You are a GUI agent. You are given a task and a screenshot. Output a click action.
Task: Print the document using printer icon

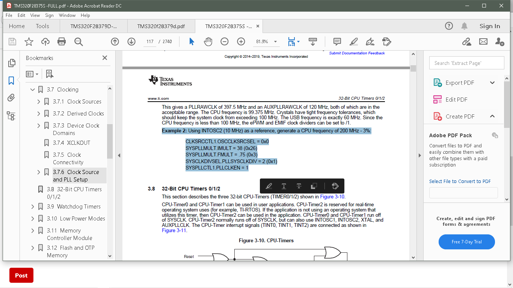tap(62, 42)
